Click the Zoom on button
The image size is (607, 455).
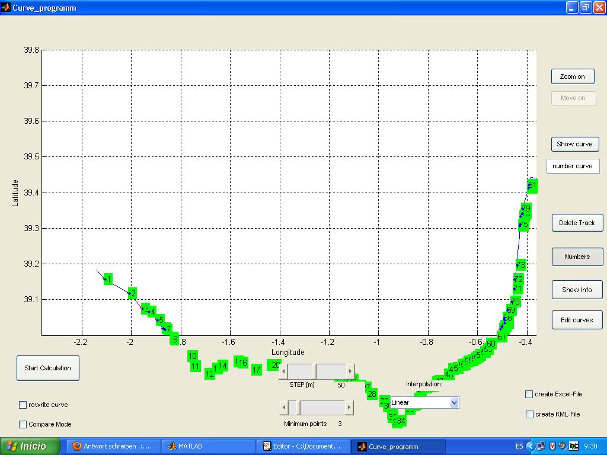[573, 76]
